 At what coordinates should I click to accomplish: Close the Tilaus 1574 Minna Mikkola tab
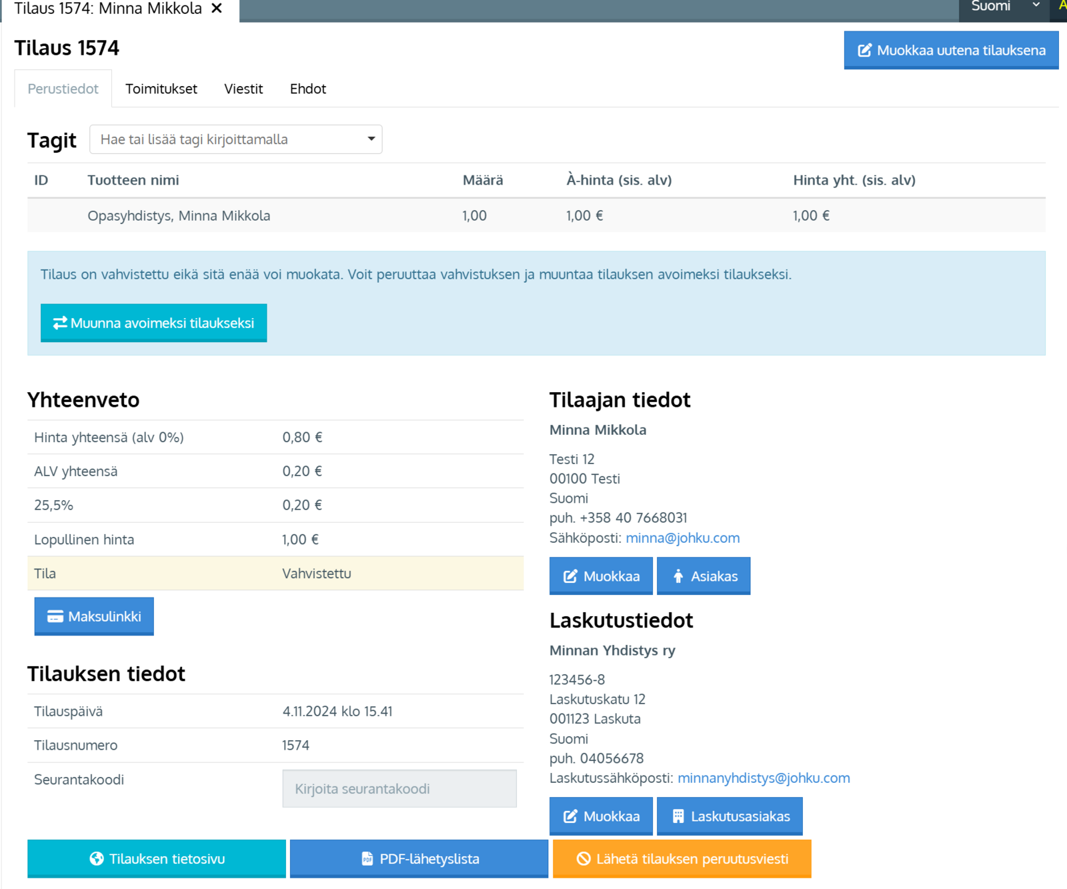[217, 9]
